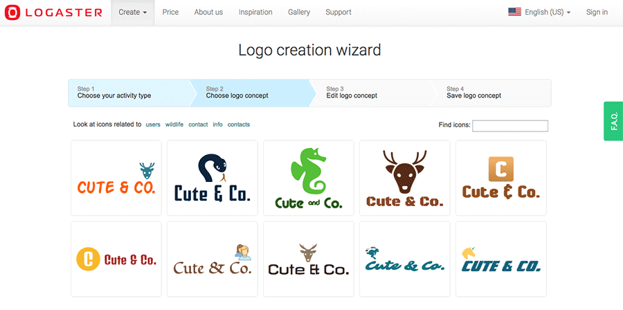Open the Create dropdown menu
The image size is (623, 310).
pyautogui.click(x=133, y=12)
